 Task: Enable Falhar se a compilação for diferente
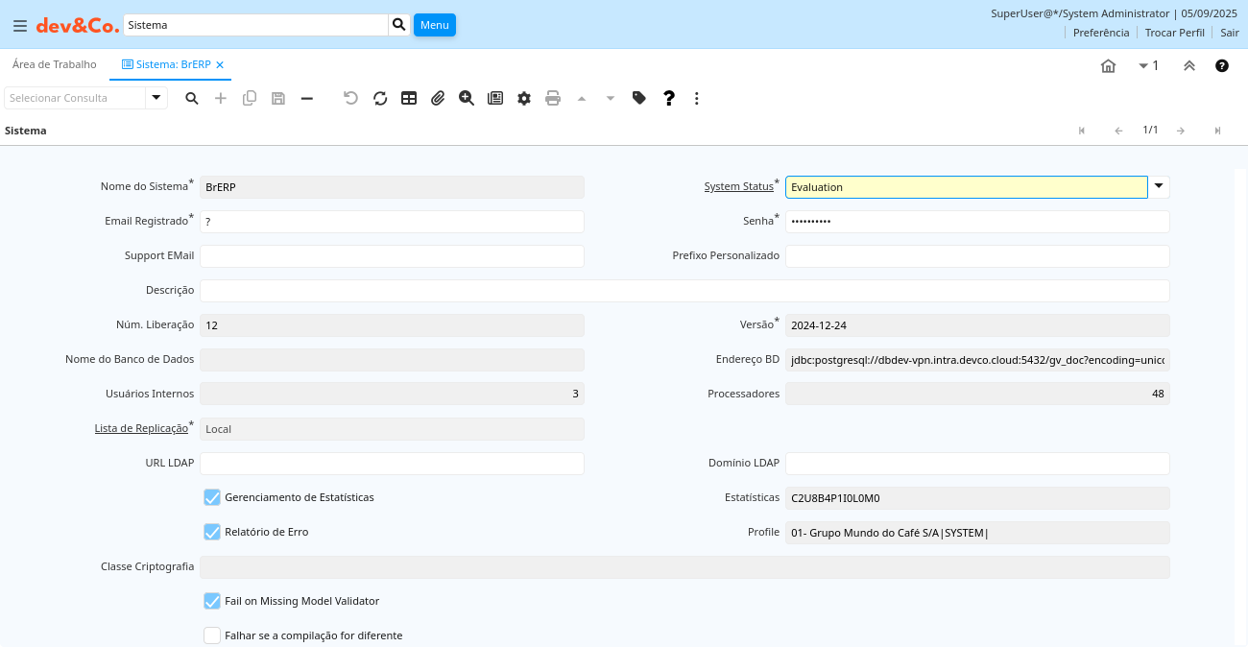pyautogui.click(x=212, y=635)
